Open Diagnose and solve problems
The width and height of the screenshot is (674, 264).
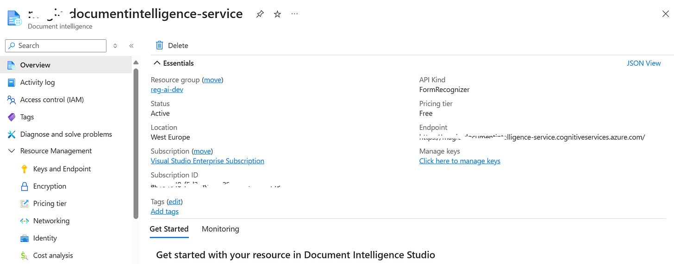pos(66,135)
